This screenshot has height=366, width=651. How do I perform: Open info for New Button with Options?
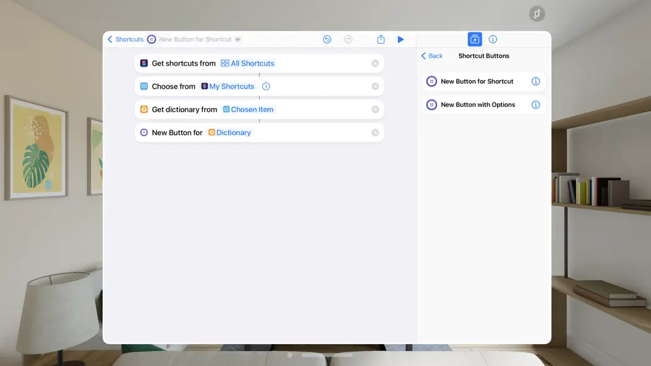536,104
